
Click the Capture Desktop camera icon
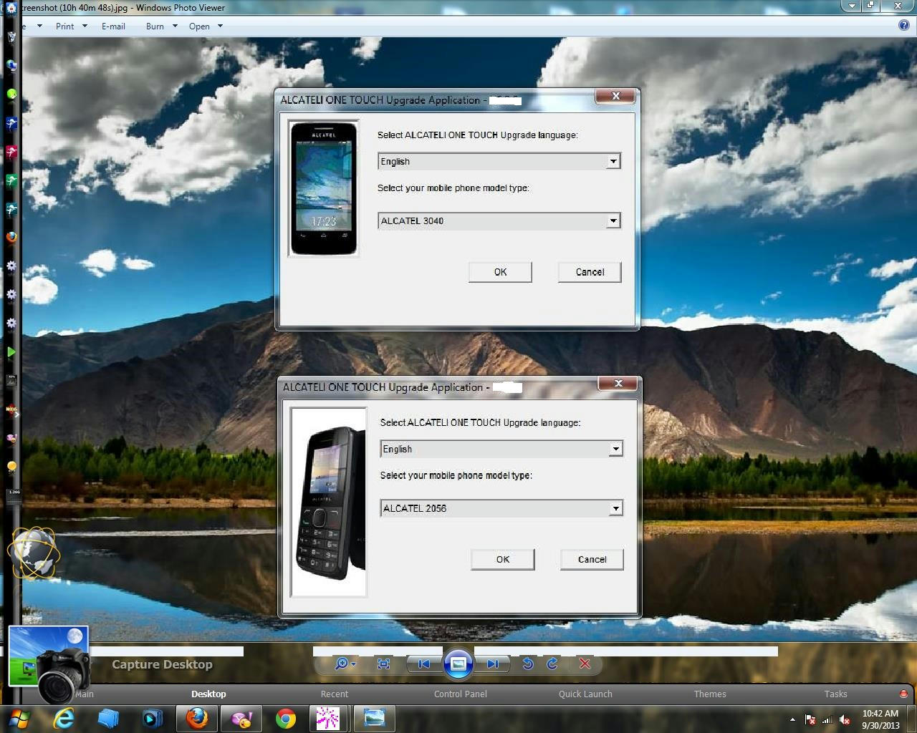49,666
